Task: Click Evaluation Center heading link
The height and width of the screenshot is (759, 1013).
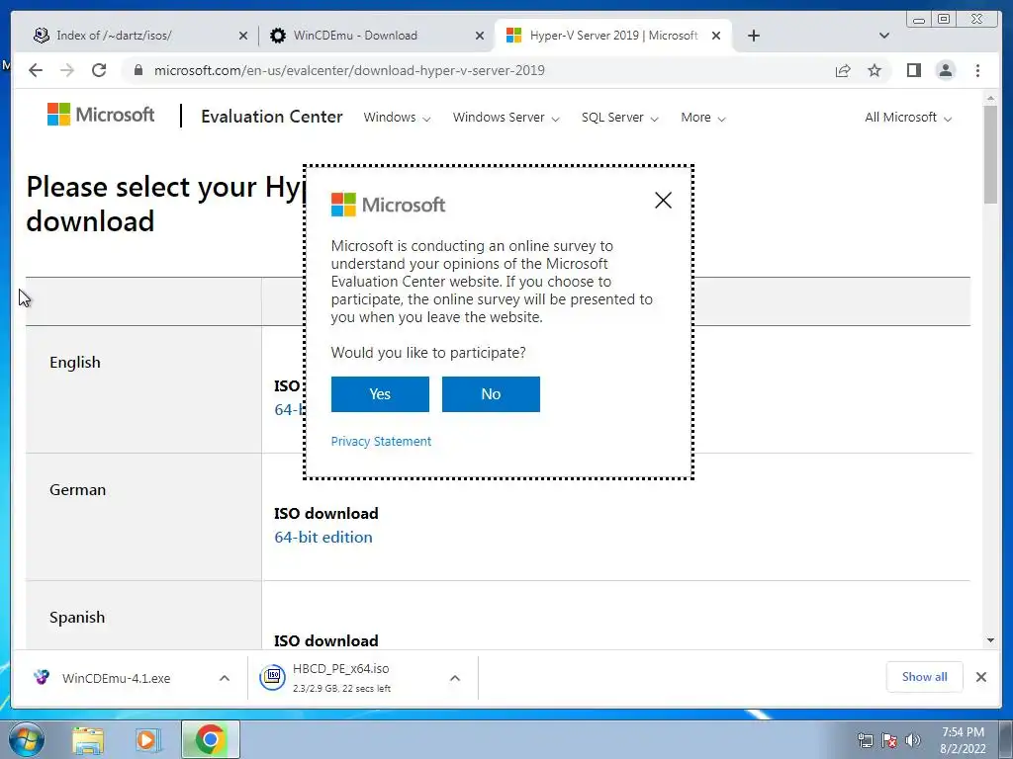Action: [x=271, y=117]
